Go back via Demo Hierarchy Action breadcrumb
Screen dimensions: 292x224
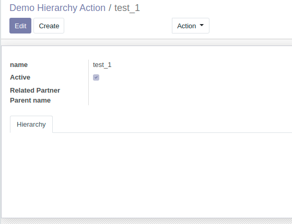point(57,8)
